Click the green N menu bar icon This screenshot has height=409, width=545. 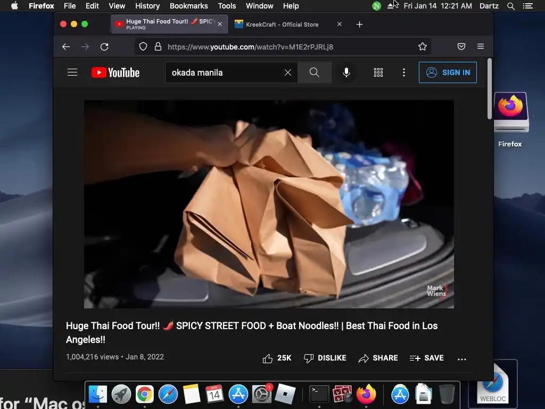376,6
